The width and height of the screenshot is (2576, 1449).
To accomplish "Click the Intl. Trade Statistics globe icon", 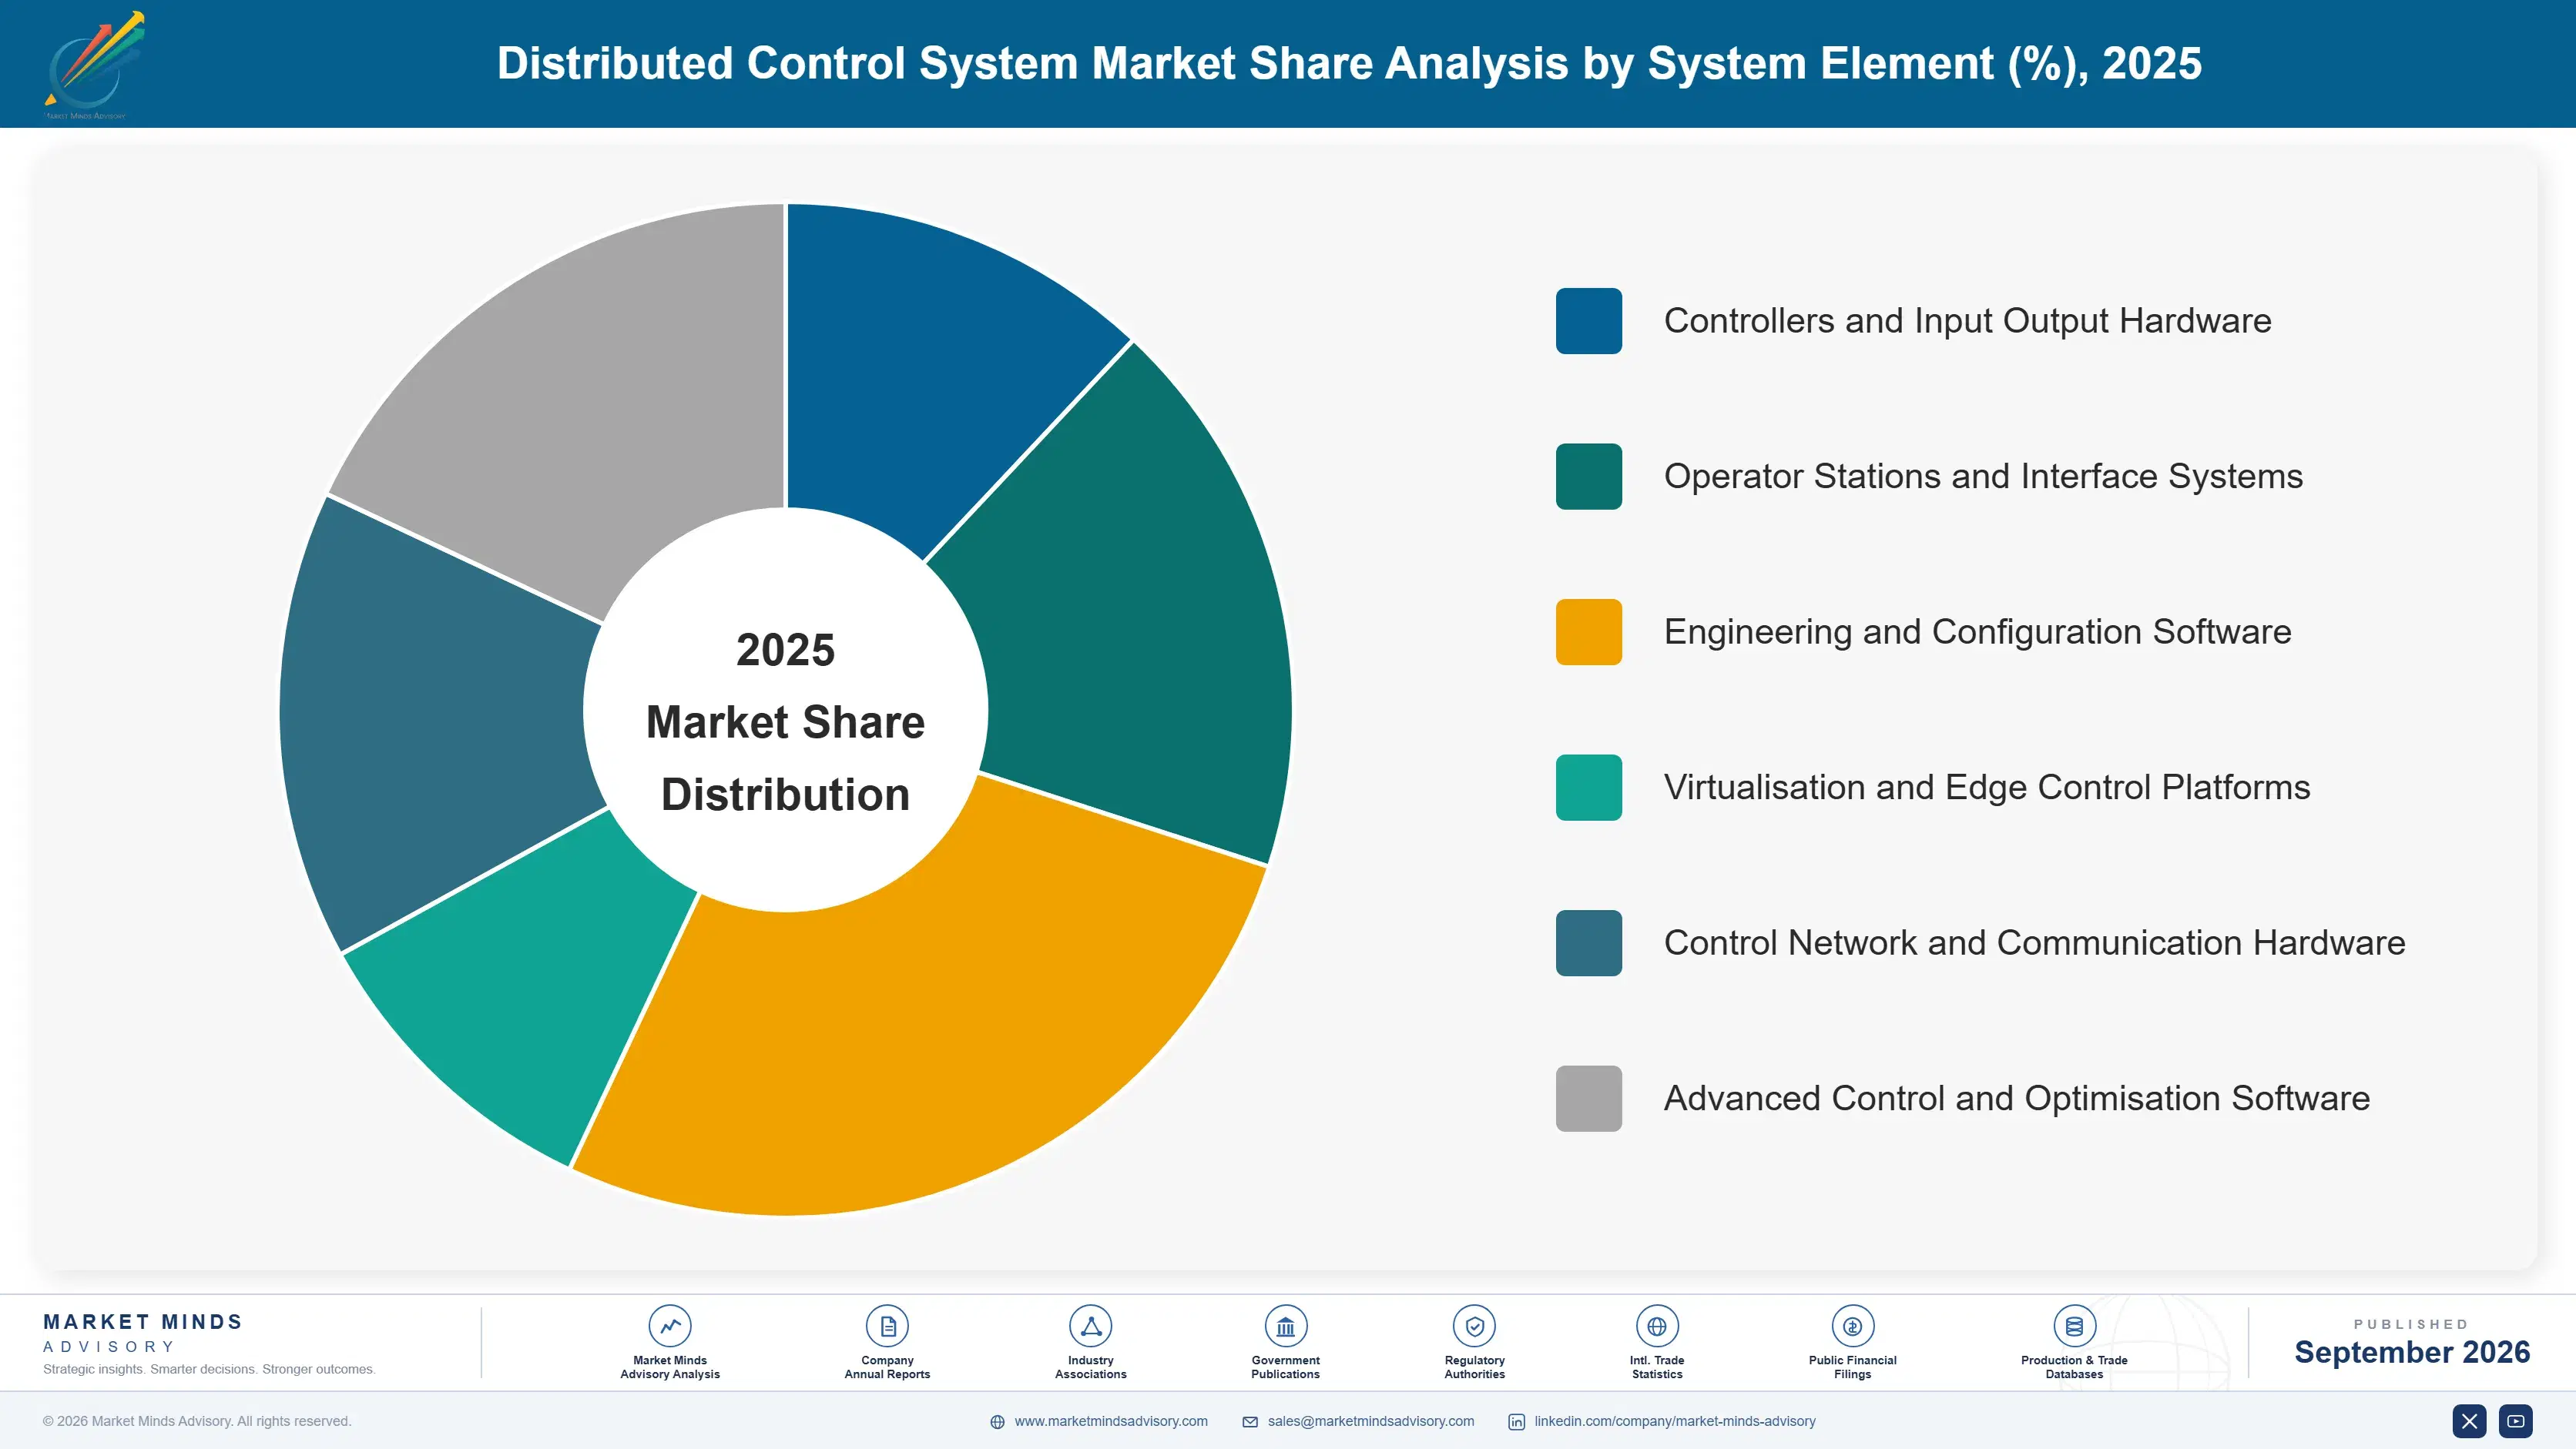I will [1657, 1326].
